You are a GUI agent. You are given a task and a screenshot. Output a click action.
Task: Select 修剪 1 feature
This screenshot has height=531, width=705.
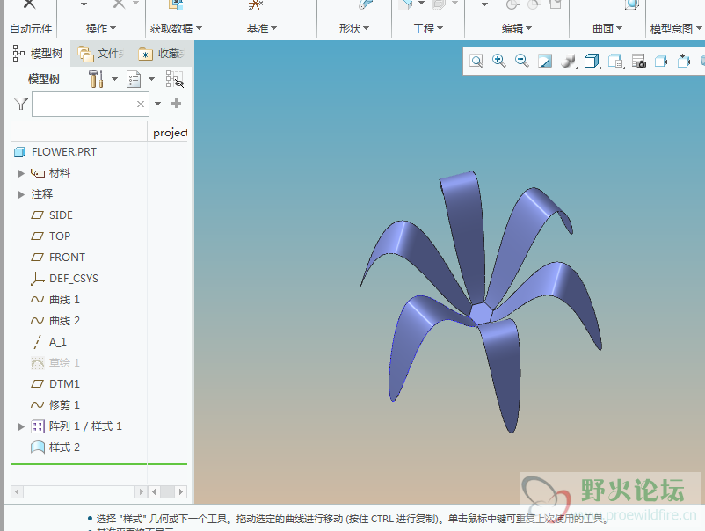pos(64,405)
